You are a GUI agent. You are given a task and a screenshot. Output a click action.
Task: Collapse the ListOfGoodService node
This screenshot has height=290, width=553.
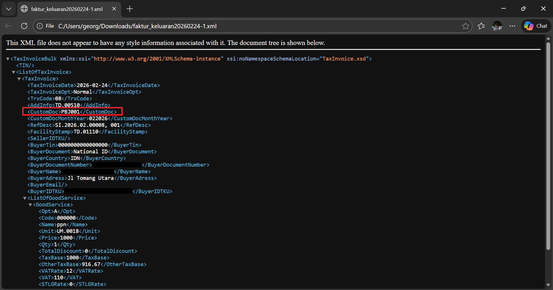click(x=25, y=198)
